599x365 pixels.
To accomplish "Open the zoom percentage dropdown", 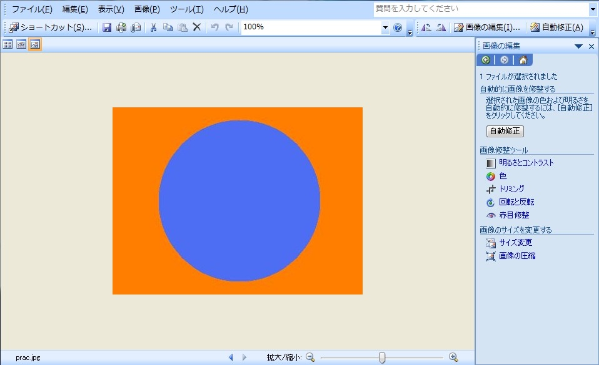I will pyautogui.click(x=385, y=27).
